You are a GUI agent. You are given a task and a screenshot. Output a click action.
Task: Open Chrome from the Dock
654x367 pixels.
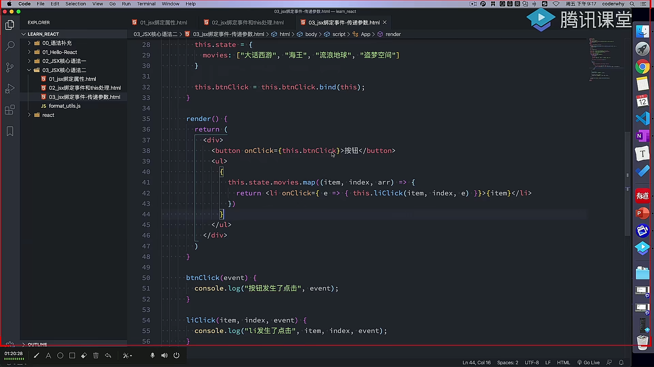coord(642,67)
